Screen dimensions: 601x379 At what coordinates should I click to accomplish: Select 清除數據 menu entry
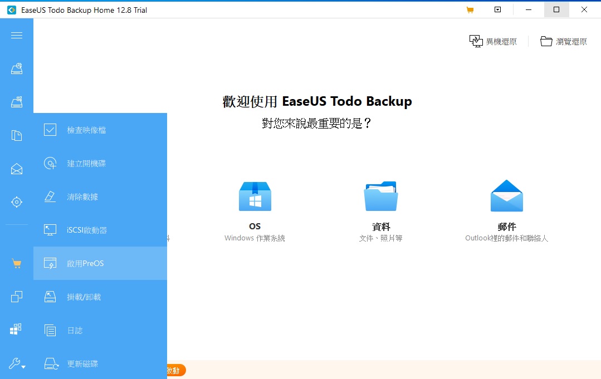click(100, 196)
